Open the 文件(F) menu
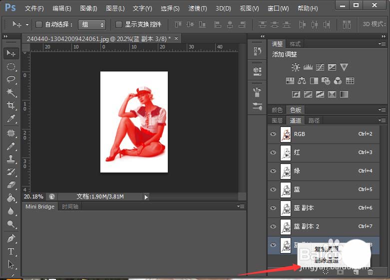 pyautogui.click(x=34, y=8)
